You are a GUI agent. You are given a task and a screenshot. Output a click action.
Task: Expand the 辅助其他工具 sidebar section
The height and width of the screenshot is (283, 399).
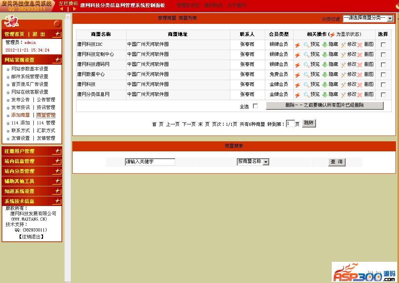click(32, 181)
